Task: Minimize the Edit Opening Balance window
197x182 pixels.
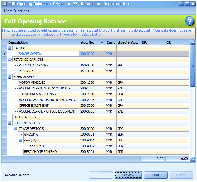Action: point(181,4)
